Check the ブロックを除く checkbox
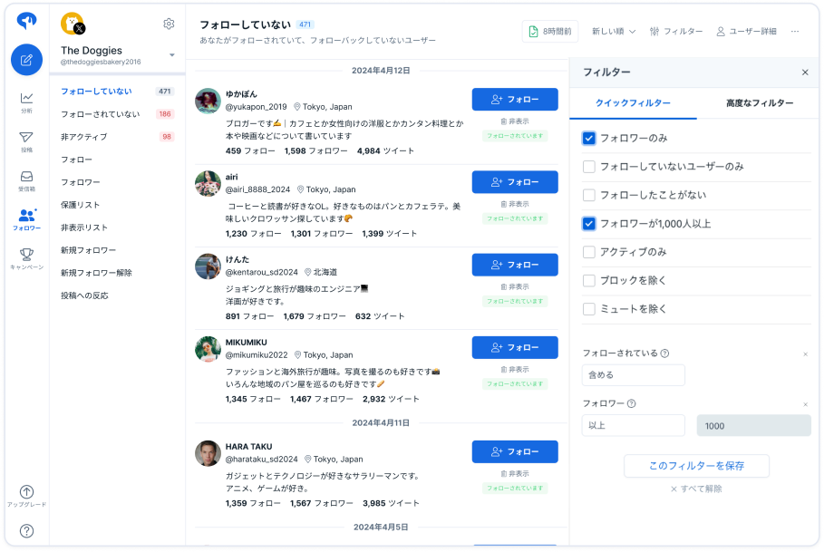Image resolution: width=824 pixels, height=552 pixels. click(588, 280)
